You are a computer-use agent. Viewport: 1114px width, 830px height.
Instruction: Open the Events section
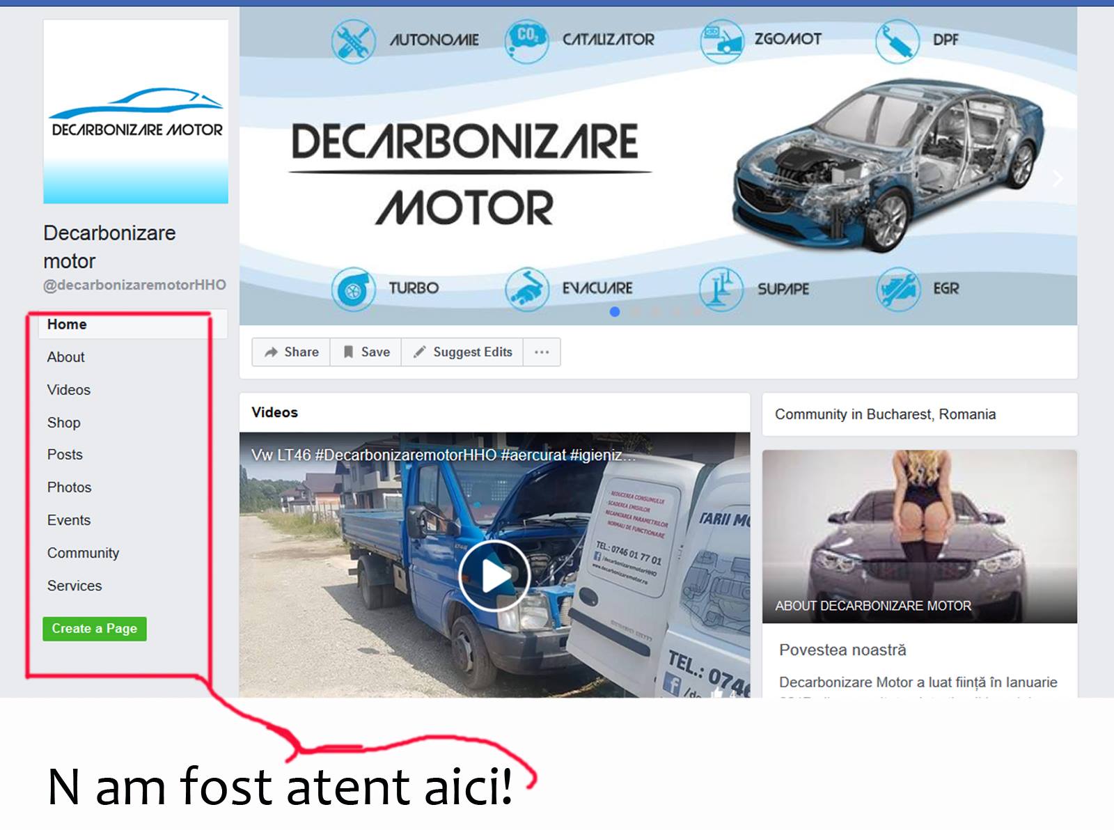(x=68, y=520)
